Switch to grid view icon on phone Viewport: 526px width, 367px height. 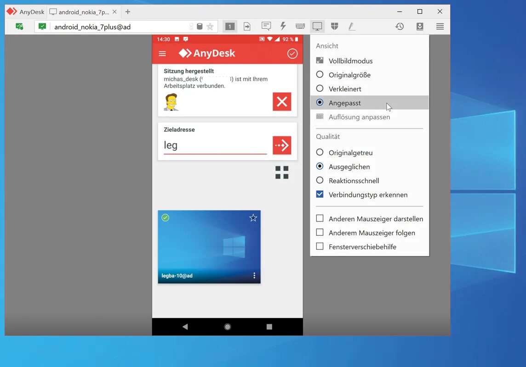point(282,172)
